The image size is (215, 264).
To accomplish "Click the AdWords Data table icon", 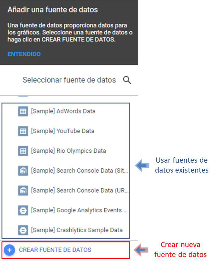I will click(x=23, y=111).
